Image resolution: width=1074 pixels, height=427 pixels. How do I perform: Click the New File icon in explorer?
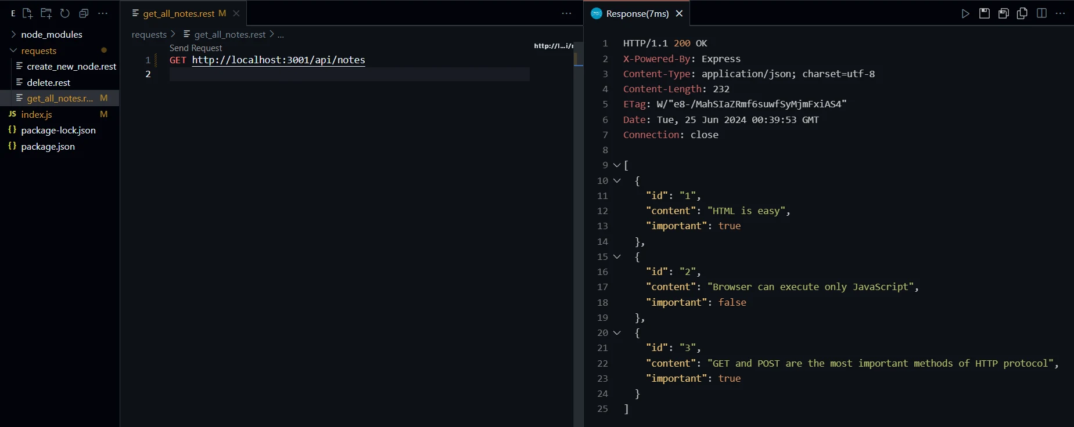coord(27,13)
